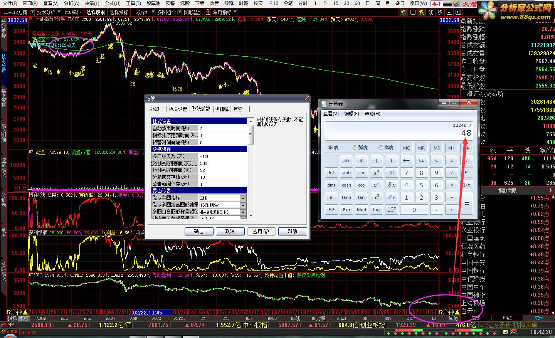Click the 图形叠加 toolbar button
The height and width of the screenshot is (338, 555).
click(x=193, y=12)
